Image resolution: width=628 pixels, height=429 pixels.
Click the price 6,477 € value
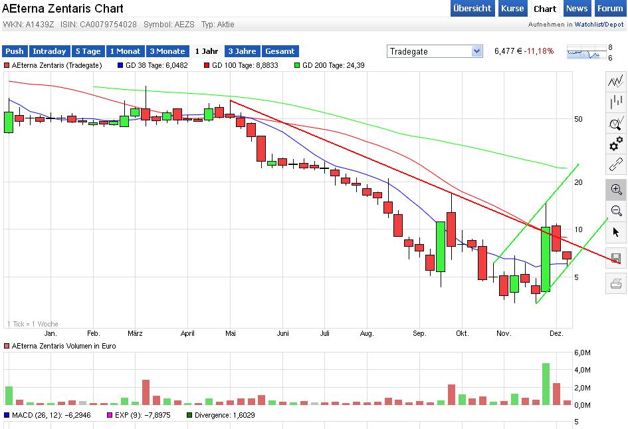pyautogui.click(x=508, y=51)
